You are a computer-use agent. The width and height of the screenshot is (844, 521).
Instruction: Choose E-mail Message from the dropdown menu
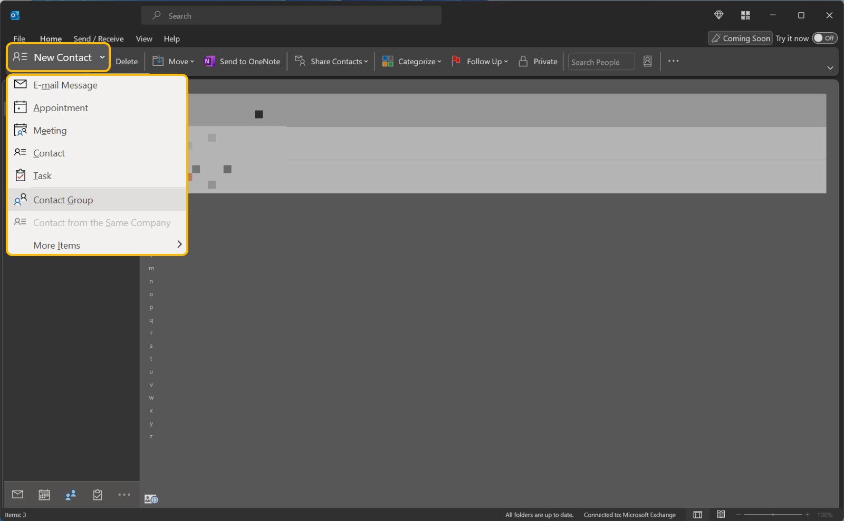(x=65, y=85)
